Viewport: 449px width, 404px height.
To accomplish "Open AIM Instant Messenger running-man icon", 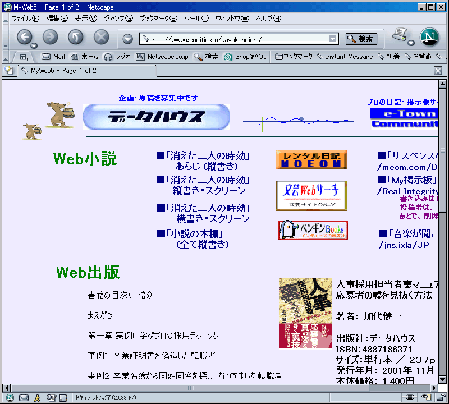I will [x=37, y=398].
